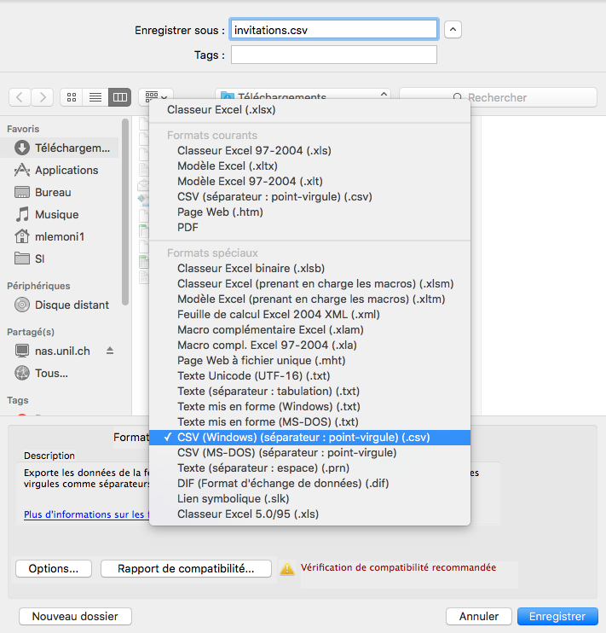Click the Enregistrer button
The image size is (606, 633).
click(x=557, y=616)
